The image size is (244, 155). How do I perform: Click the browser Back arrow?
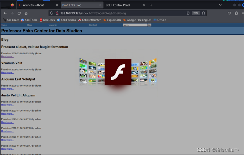point(5,13)
